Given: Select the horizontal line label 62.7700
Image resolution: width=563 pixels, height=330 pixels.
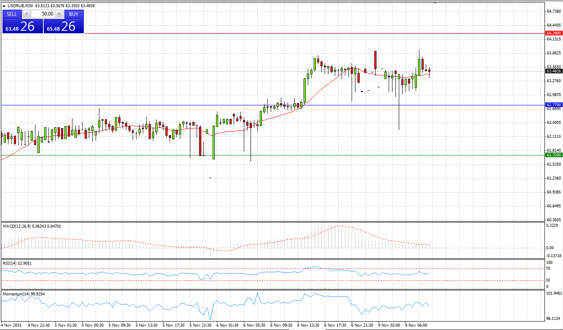Looking at the screenshot, I should [x=553, y=105].
